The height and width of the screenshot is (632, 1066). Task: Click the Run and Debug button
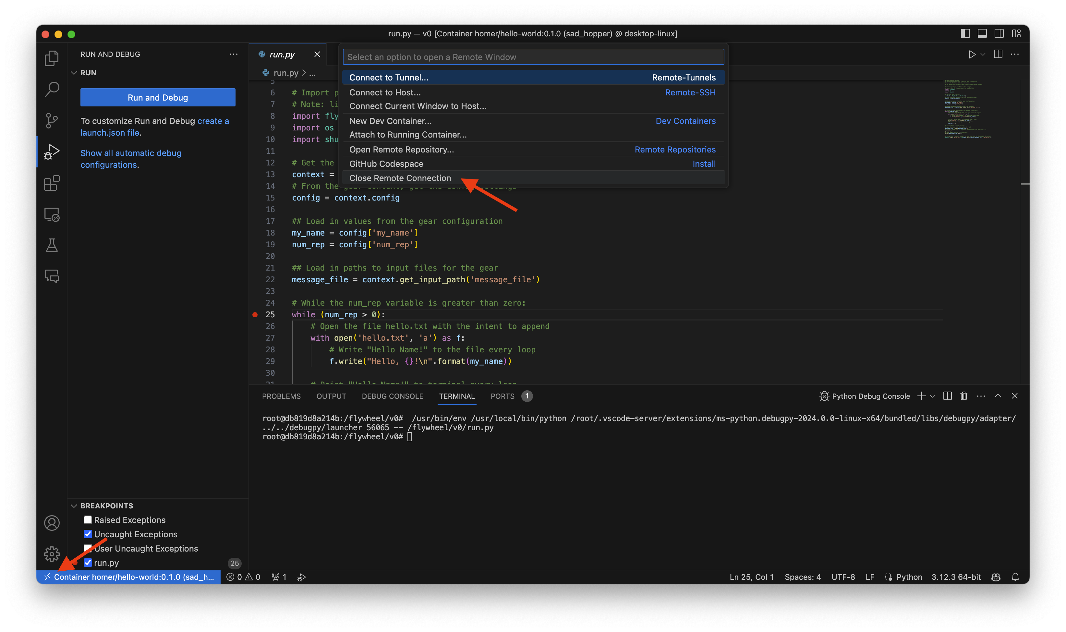pyautogui.click(x=158, y=98)
